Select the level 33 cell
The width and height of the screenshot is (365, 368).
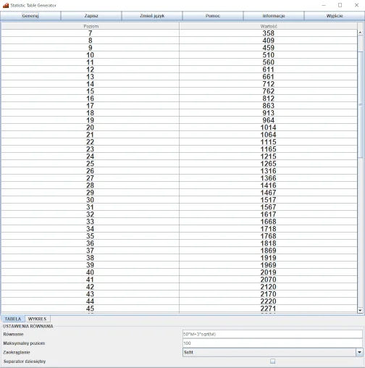[91, 222]
